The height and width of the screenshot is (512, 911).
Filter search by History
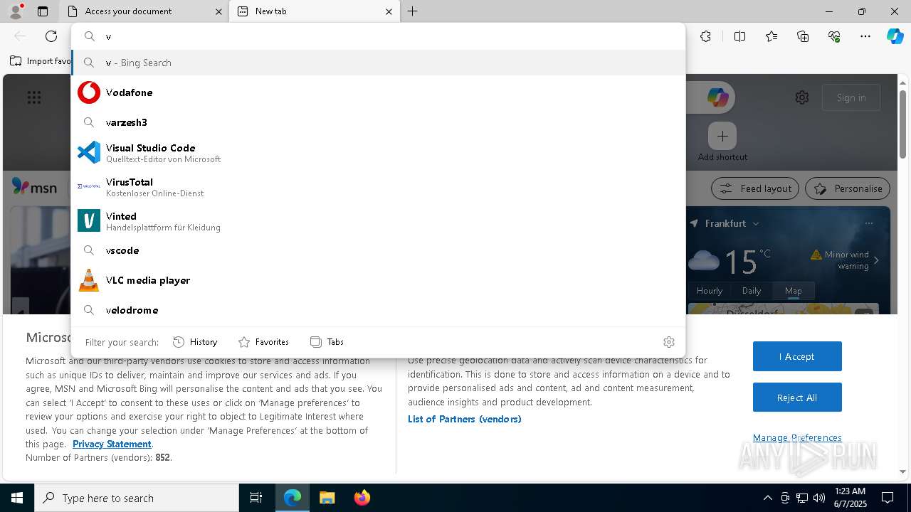[195, 342]
